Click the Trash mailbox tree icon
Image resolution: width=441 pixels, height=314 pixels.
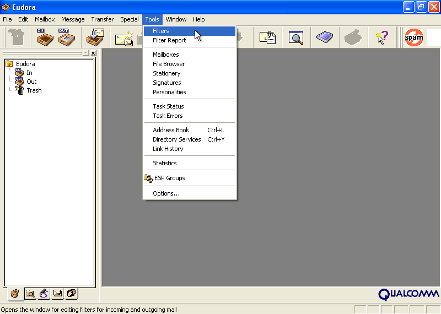(x=20, y=90)
